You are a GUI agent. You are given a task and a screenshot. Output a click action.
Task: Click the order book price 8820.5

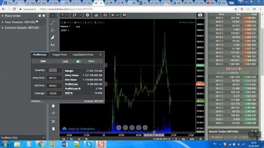point(219,18)
